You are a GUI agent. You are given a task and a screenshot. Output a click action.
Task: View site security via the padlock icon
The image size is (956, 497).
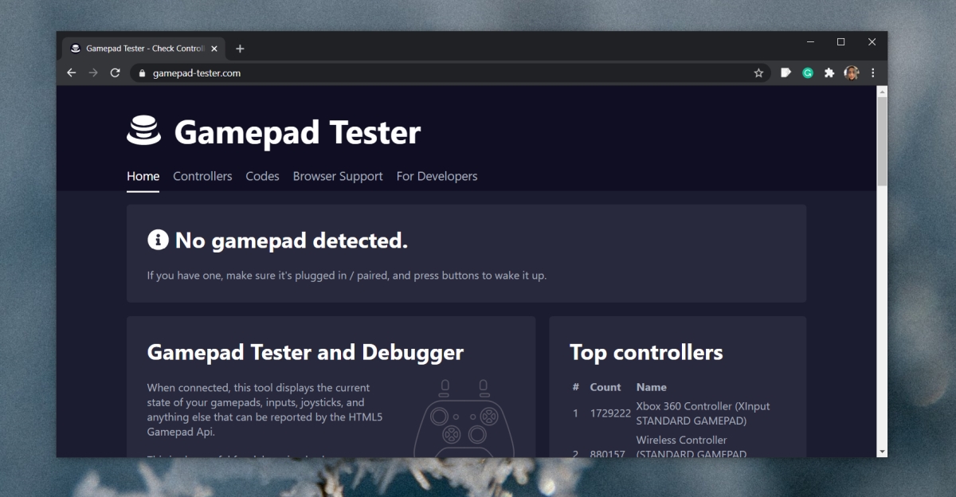click(x=141, y=72)
